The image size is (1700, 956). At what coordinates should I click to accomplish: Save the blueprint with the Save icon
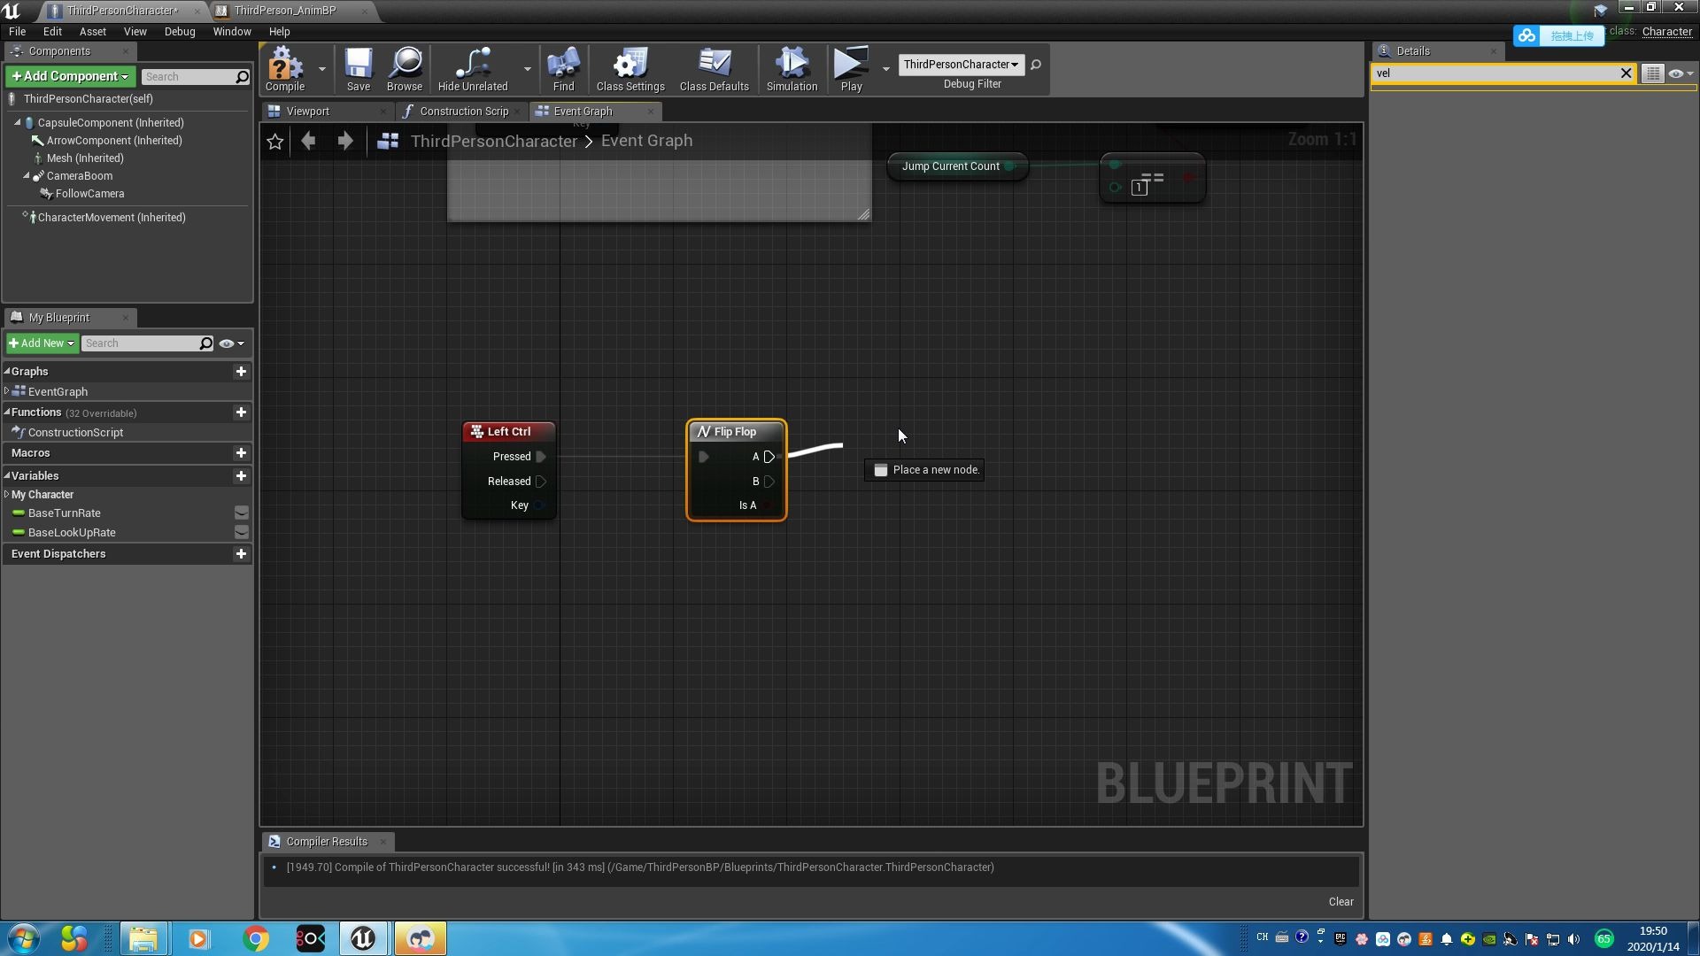(x=358, y=69)
